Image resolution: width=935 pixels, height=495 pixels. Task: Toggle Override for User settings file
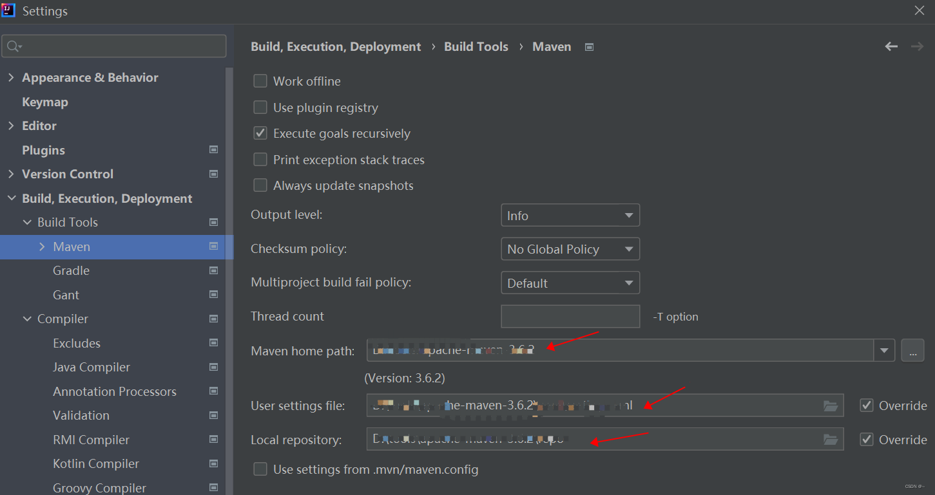(x=867, y=406)
